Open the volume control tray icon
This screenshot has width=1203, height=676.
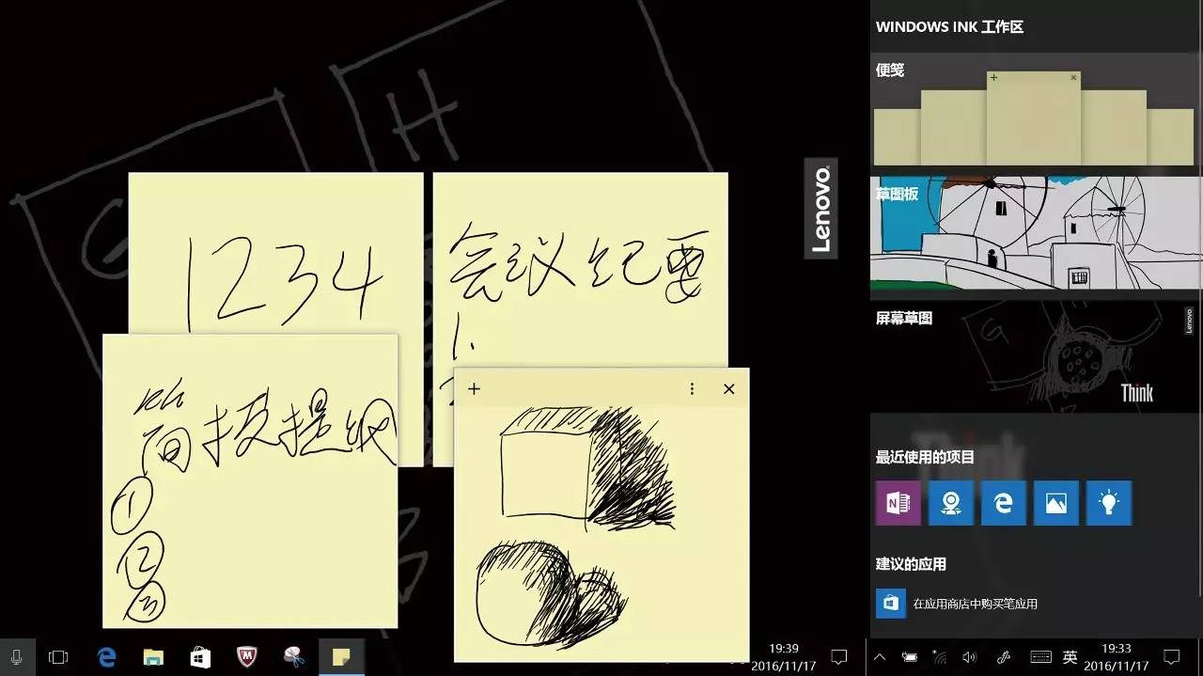tap(969, 657)
